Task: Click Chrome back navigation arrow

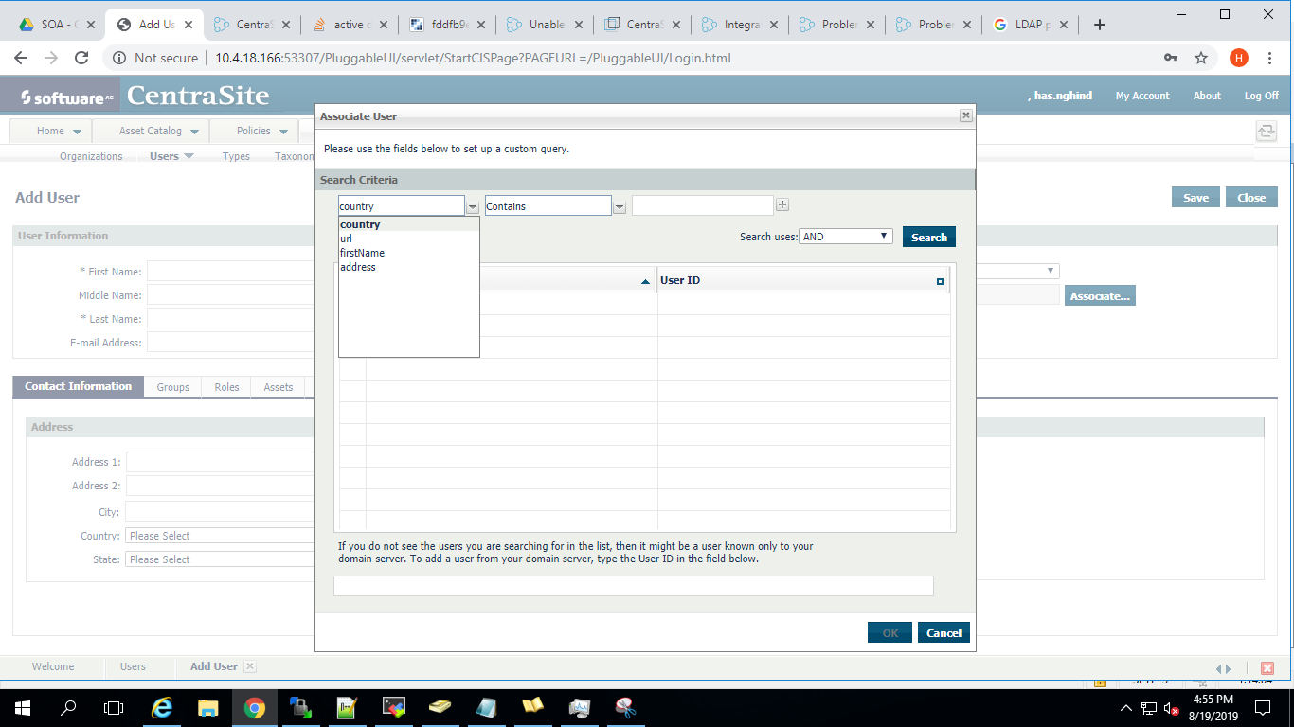Action: pos(21,58)
